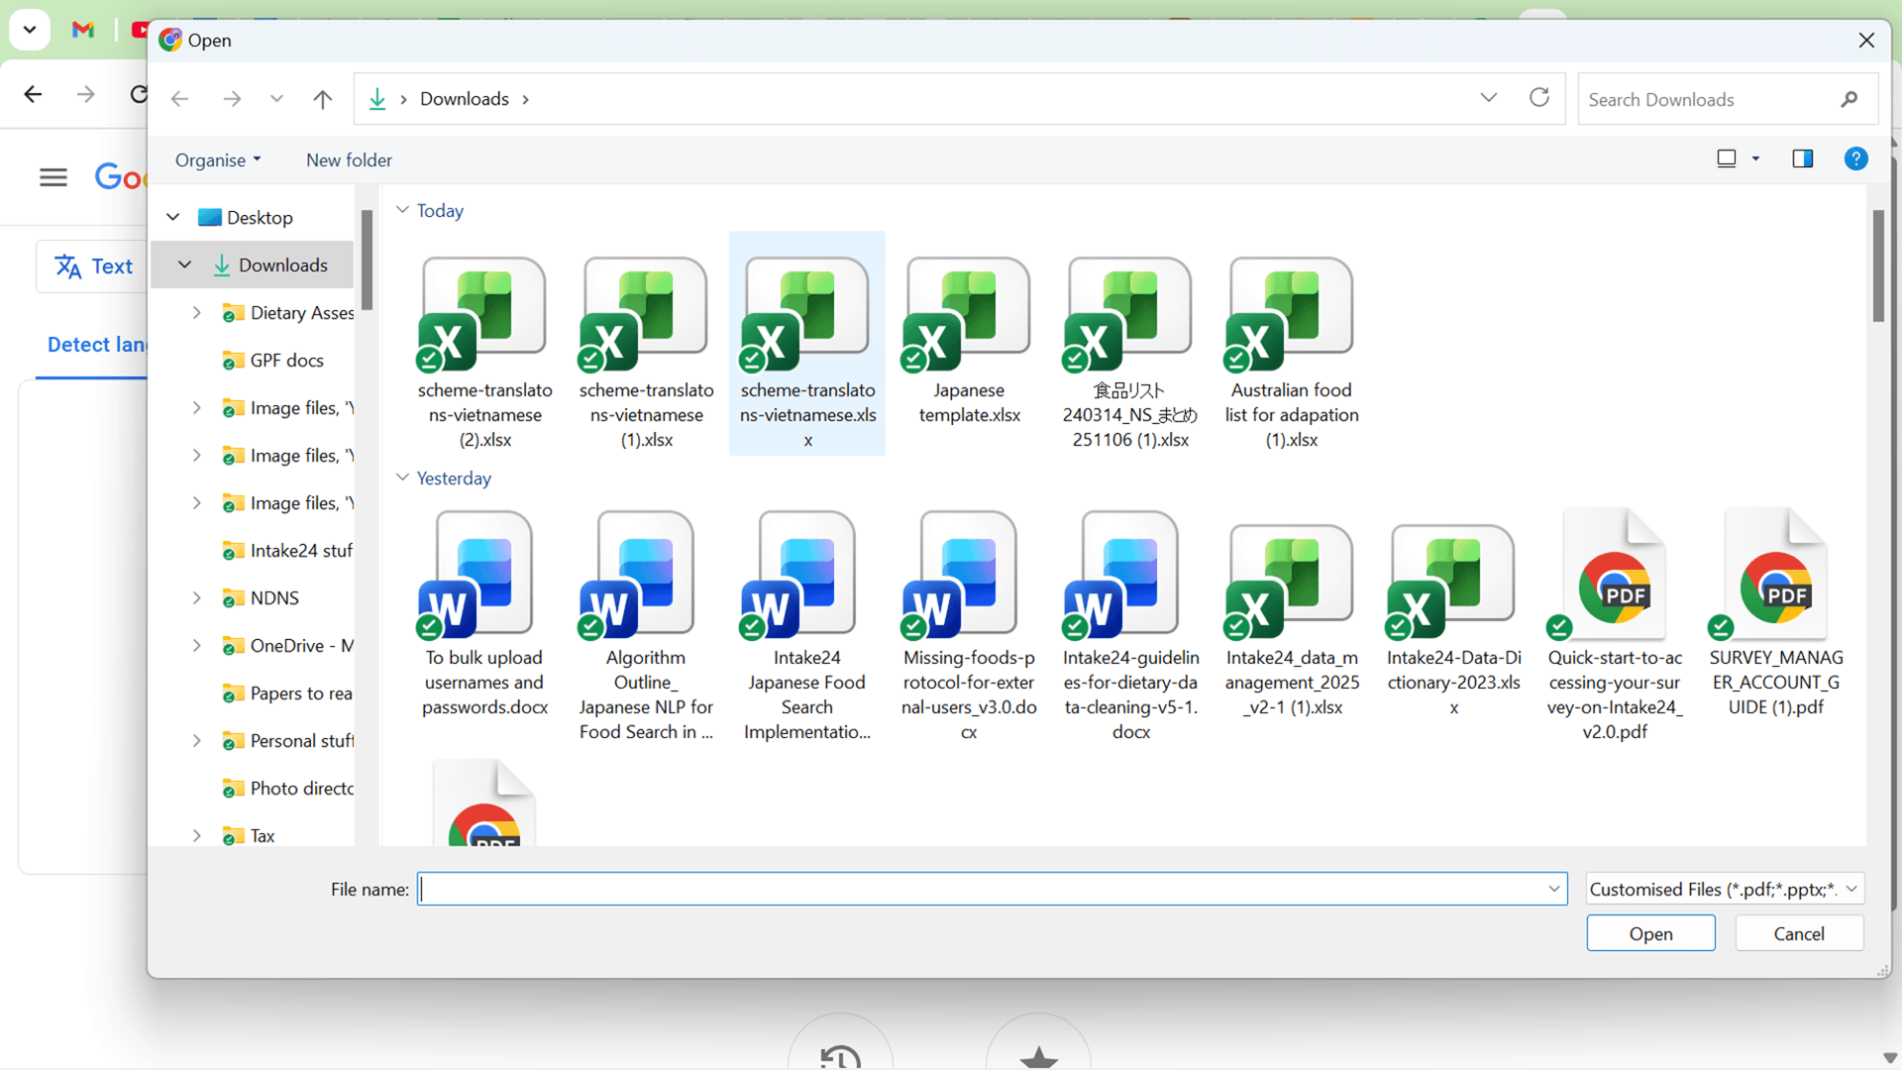Open the Help question mark icon
Viewport: 1902px width, 1070px height.
(1855, 159)
